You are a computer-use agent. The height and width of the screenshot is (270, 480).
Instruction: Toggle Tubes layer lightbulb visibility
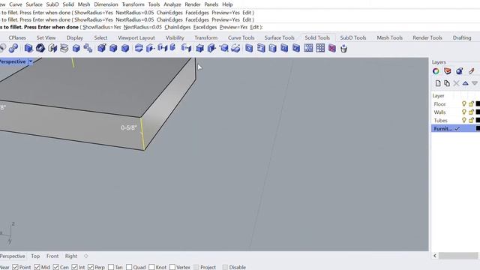pos(464,120)
